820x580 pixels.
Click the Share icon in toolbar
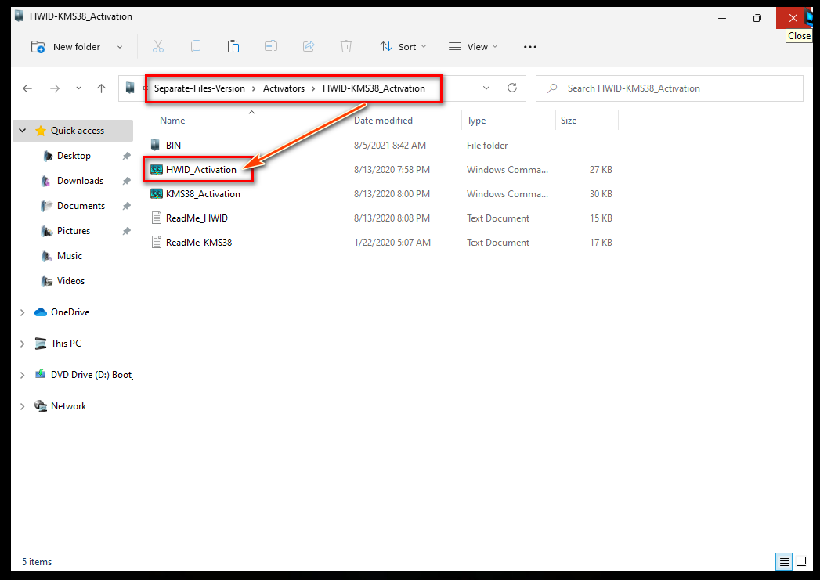click(309, 46)
